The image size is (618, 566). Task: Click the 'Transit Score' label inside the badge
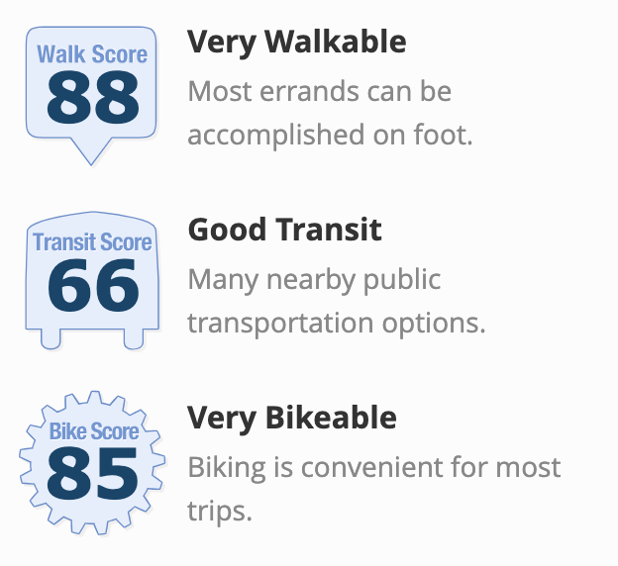[x=92, y=241]
